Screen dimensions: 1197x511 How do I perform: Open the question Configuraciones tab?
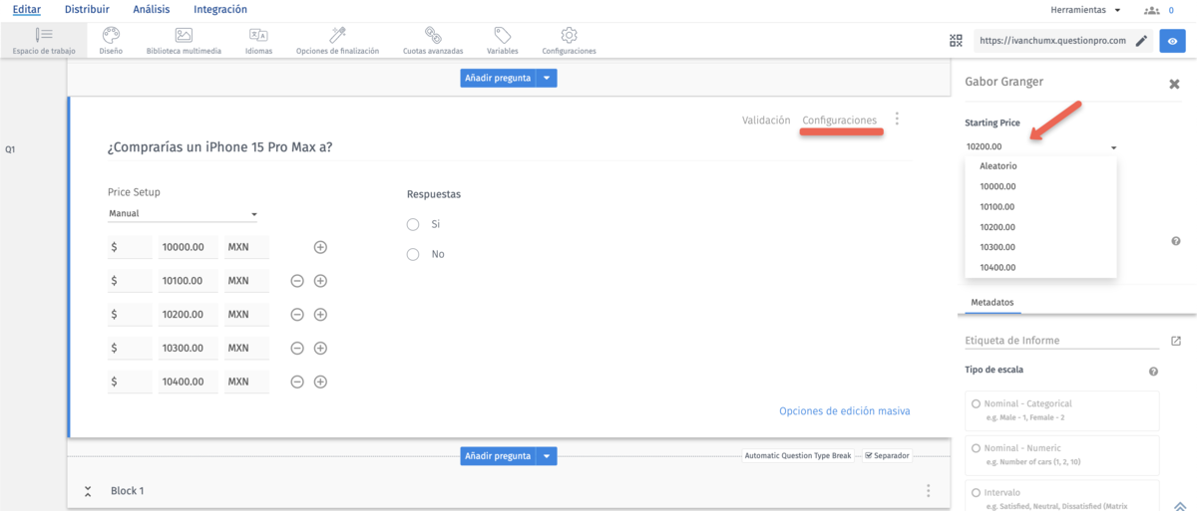click(840, 121)
